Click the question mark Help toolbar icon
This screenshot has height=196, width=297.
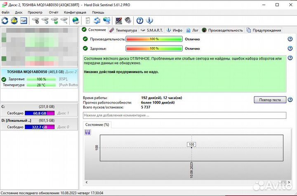pos(140,21)
